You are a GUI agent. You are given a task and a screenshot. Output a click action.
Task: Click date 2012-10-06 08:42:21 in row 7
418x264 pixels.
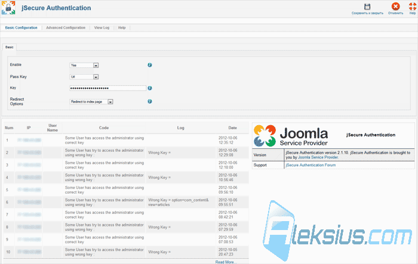pos(228,215)
